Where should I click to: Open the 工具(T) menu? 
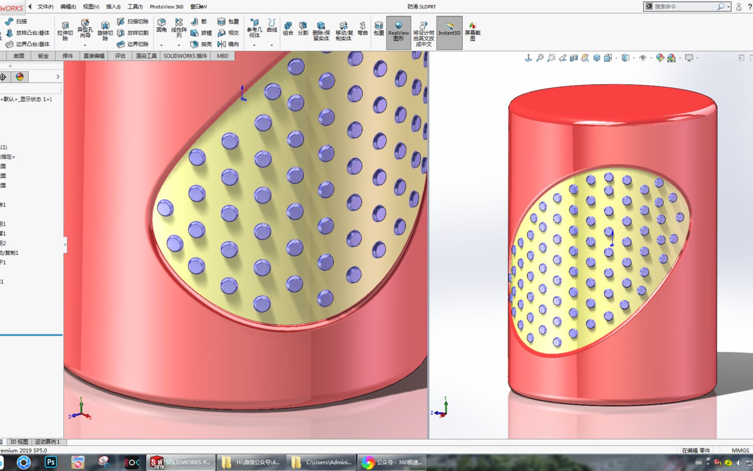[x=135, y=7]
